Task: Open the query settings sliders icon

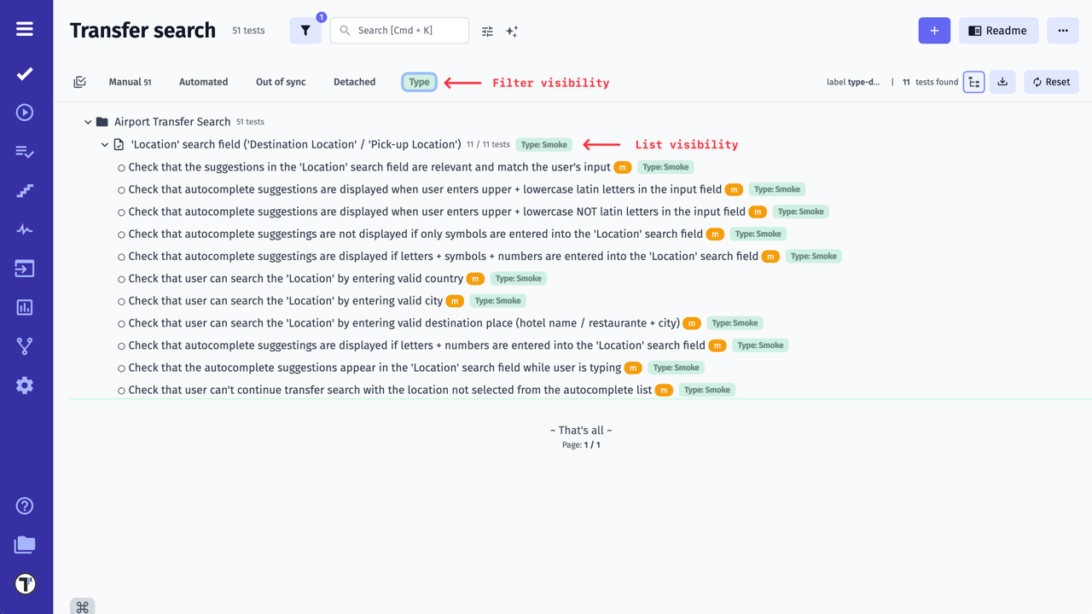Action: (x=487, y=32)
